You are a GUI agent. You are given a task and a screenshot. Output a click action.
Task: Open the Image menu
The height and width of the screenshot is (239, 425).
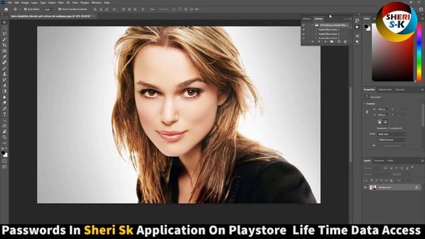tap(25, 3)
